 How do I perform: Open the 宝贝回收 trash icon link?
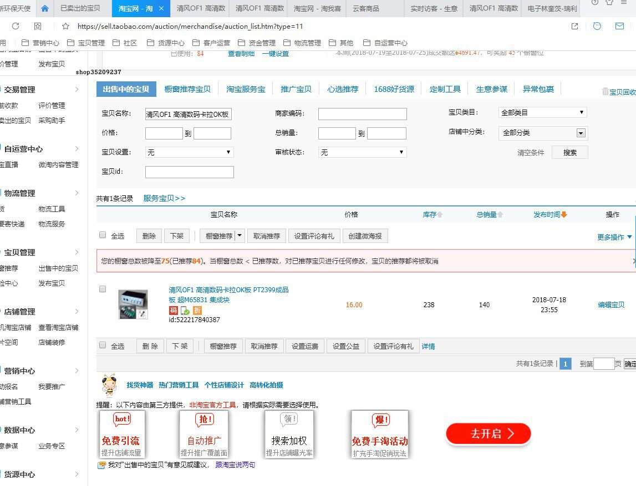point(618,92)
